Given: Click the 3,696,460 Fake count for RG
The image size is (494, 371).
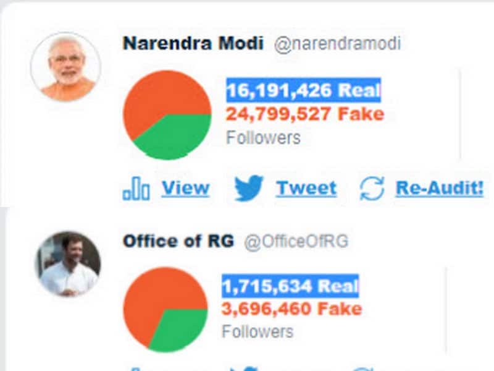Looking at the screenshot, I should click(x=290, y=309).
